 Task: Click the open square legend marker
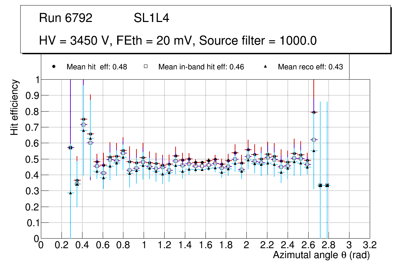(145, 67)
